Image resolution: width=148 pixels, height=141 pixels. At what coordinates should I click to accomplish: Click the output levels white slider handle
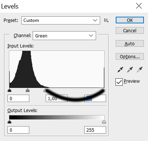point(104,122)
